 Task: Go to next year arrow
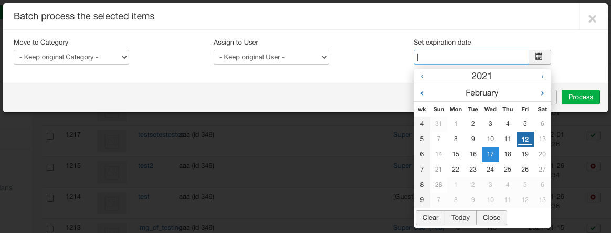542,77
